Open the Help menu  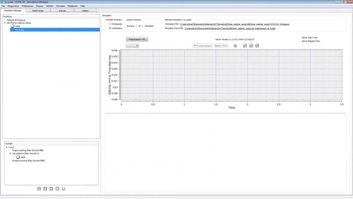coord(83,6)
